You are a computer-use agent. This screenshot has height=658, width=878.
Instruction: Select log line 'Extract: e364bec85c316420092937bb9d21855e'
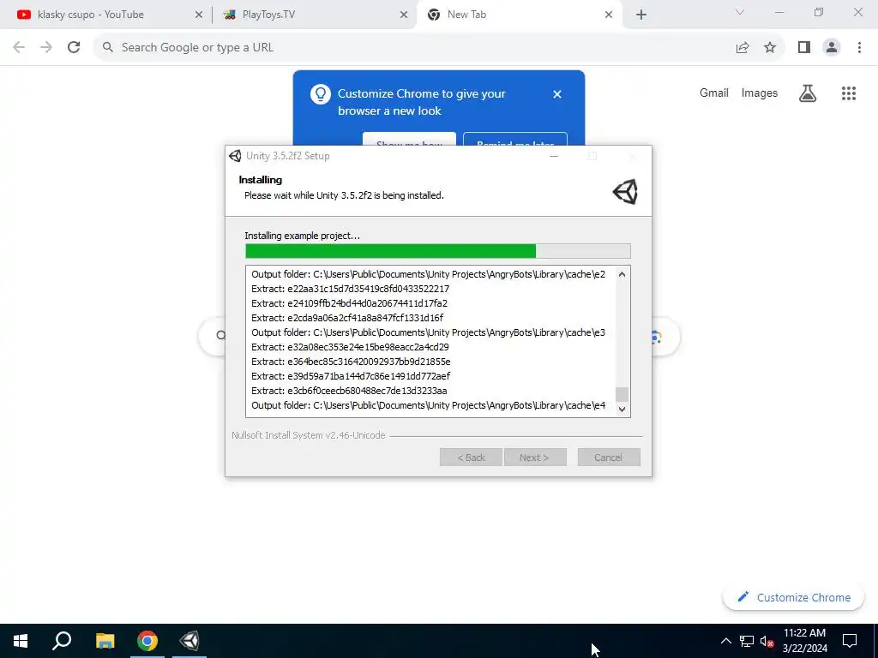(351, 362)
